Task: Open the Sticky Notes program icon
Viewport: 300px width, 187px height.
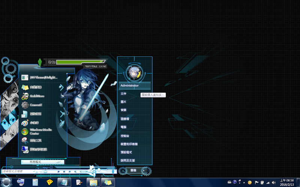Action: pos(25,87)
